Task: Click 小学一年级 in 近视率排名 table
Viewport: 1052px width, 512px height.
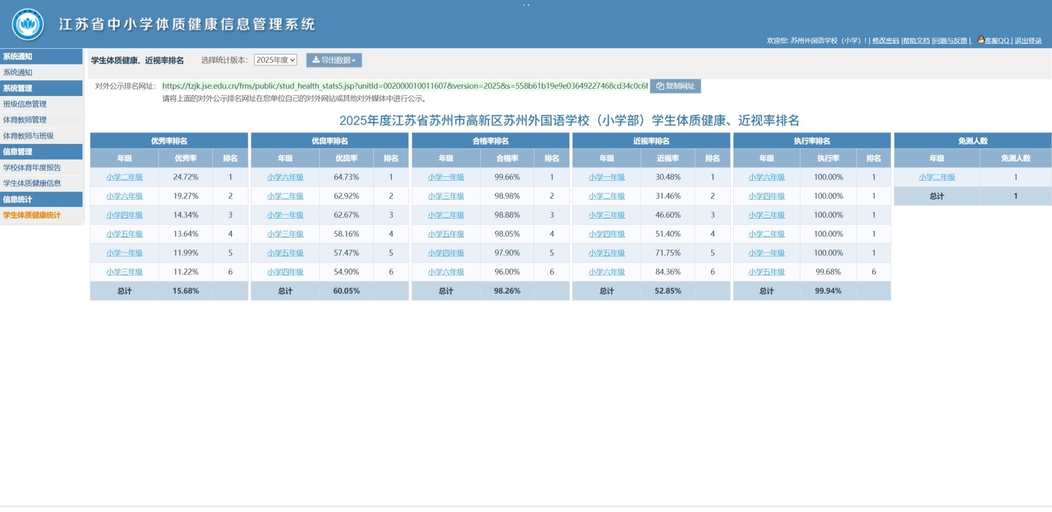Action: (x=607, y=177)
